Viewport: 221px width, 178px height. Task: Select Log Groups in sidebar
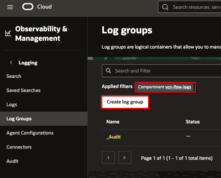tap(44, 119)
